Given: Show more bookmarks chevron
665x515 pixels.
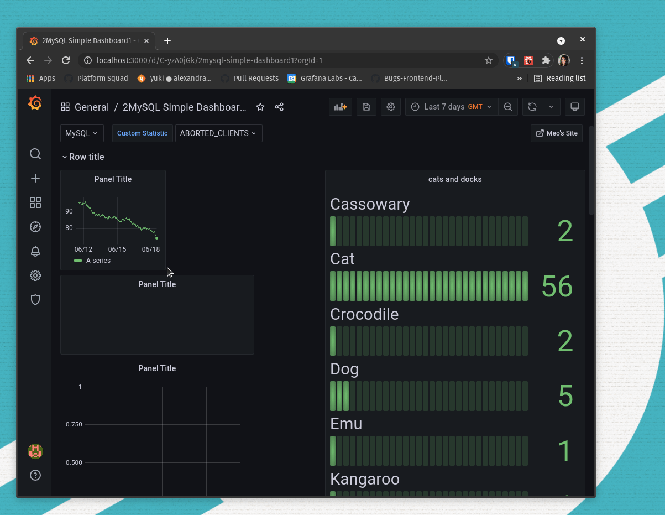Looking at the screenshot, I should click(x=520, y=79).
